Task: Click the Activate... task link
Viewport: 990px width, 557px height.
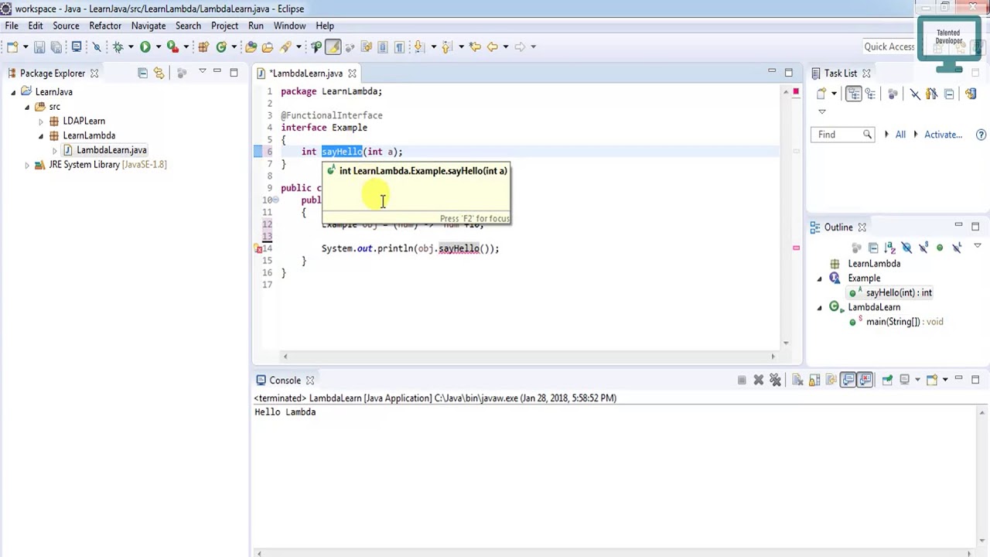Action: (x=943, y=135)
